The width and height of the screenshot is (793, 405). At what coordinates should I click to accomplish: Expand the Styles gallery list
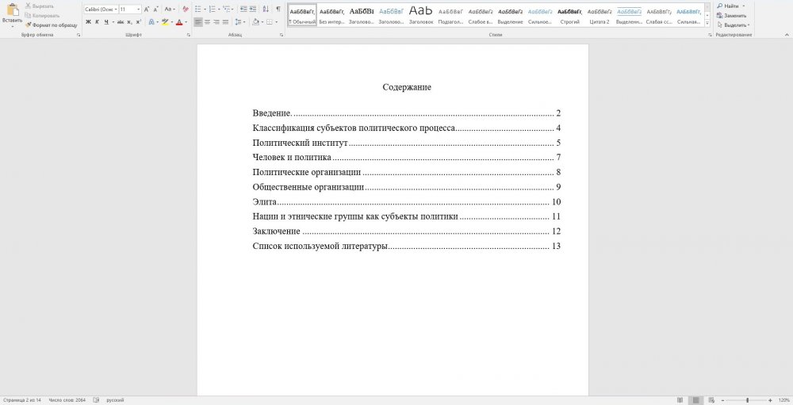pyautogui.click(x=707, y=23)
